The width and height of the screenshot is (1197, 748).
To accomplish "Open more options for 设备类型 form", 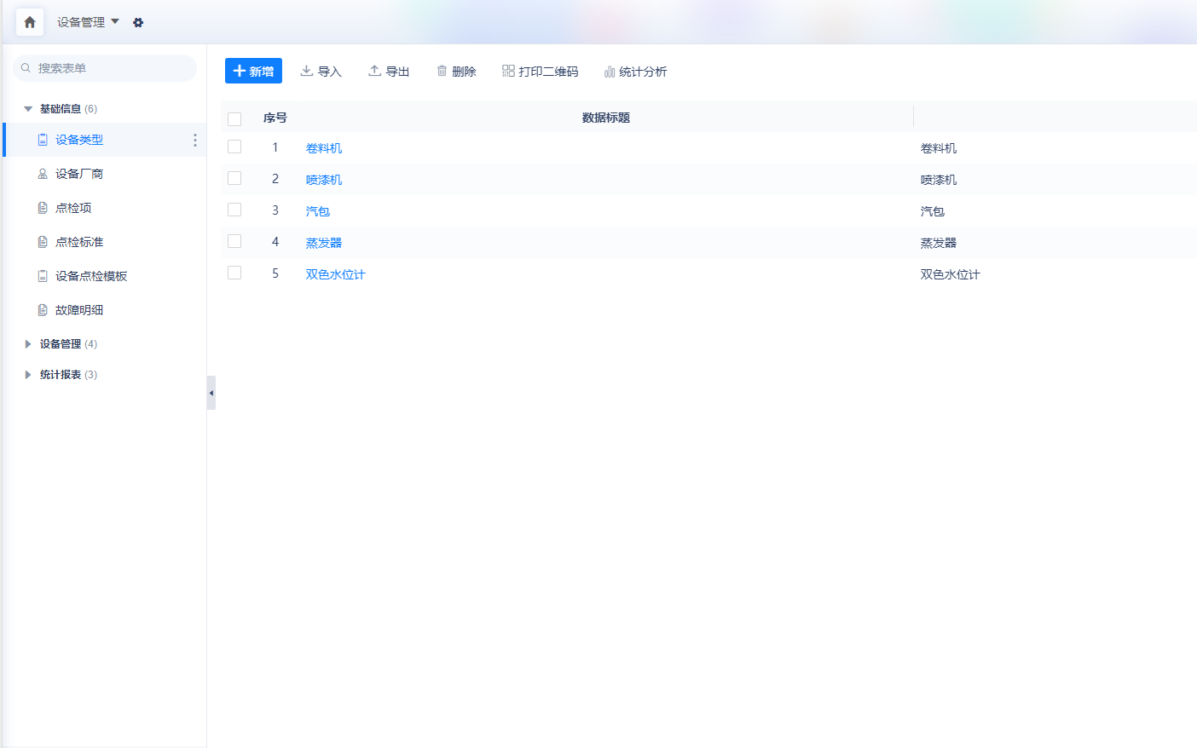I will 194,140.
